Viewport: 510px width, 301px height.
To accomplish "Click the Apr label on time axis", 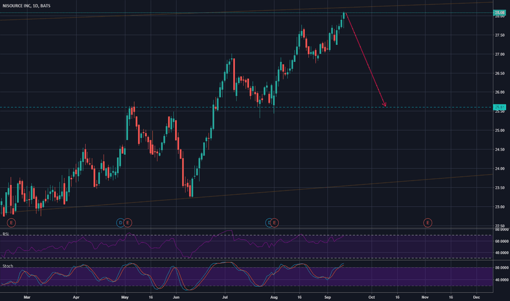I will tap(76, 297).
